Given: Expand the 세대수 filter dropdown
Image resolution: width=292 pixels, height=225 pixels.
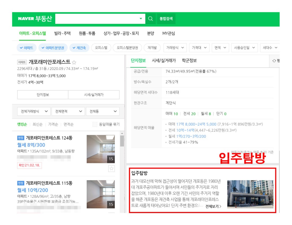Looking at the screenshot, I should click(270, 48).
